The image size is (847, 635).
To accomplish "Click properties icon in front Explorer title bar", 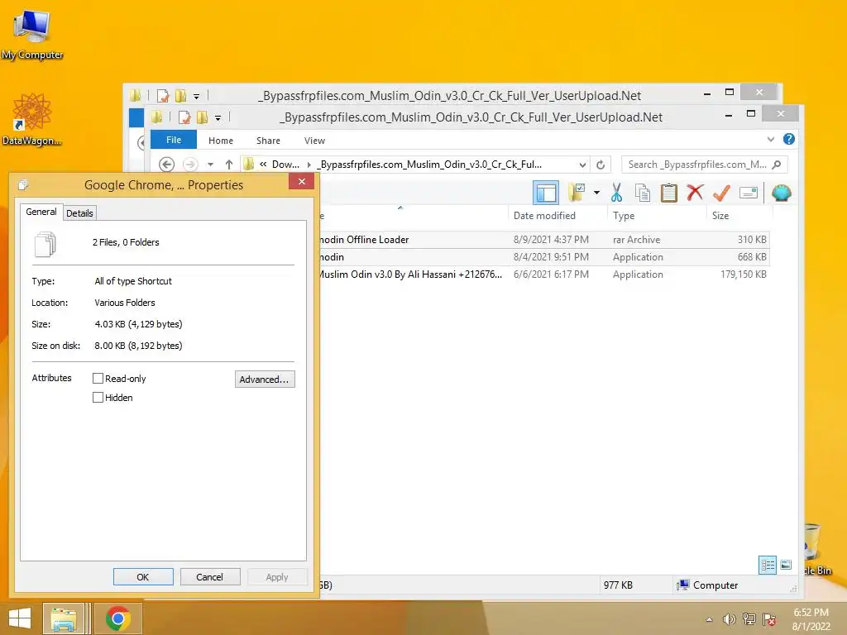I will click(184, 117).
